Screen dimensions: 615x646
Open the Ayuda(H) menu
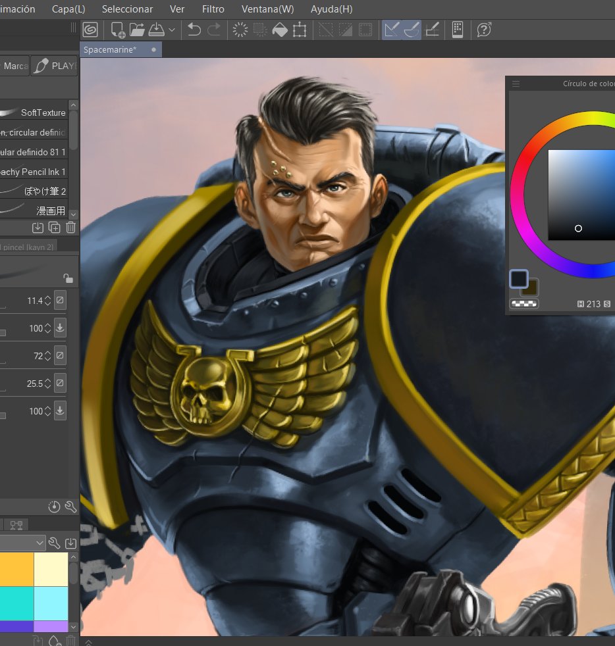point(332,9)
